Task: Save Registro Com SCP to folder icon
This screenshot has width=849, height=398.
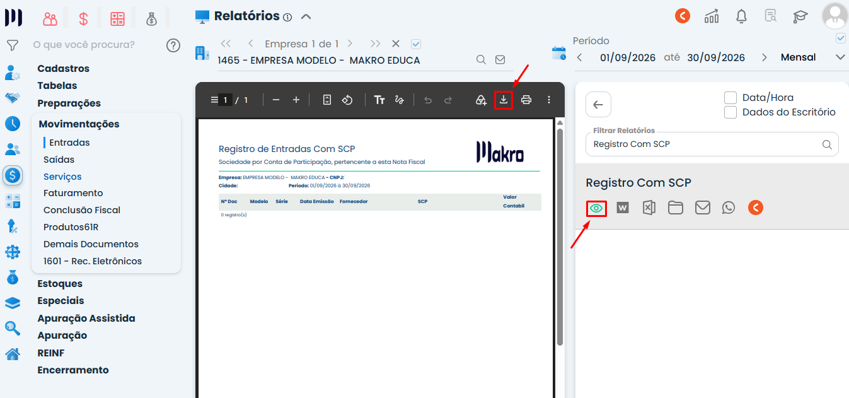Action: (676, 208)
